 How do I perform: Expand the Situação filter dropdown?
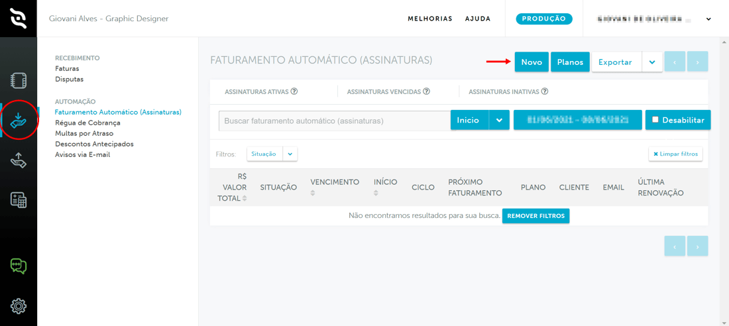click(290, 154)
